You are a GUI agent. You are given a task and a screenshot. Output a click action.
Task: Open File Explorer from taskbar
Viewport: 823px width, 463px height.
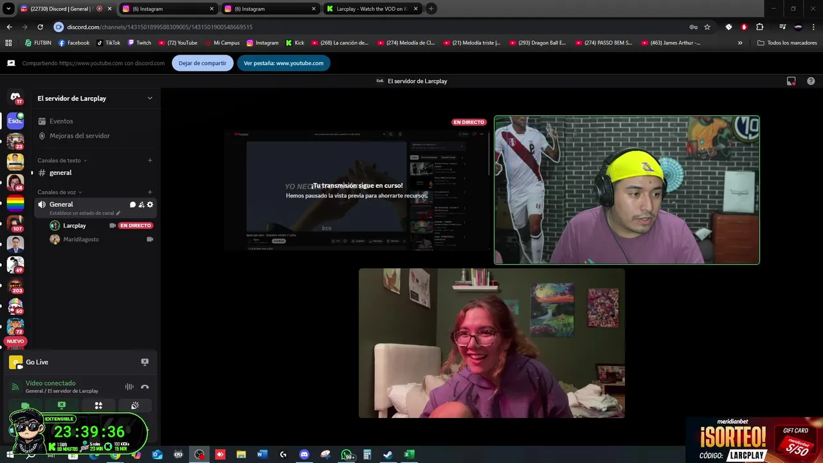pos(241,455)
